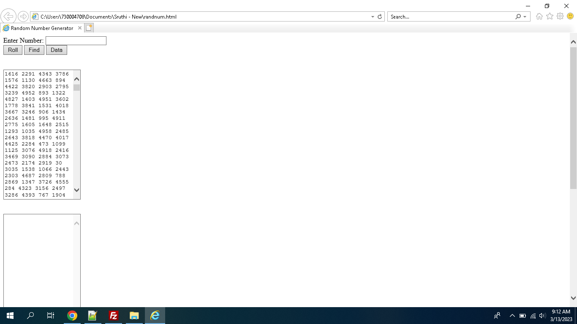Open the network Wi-Fi tray icon
This screenshot has height=324, width=577.
tap(533, 316)
